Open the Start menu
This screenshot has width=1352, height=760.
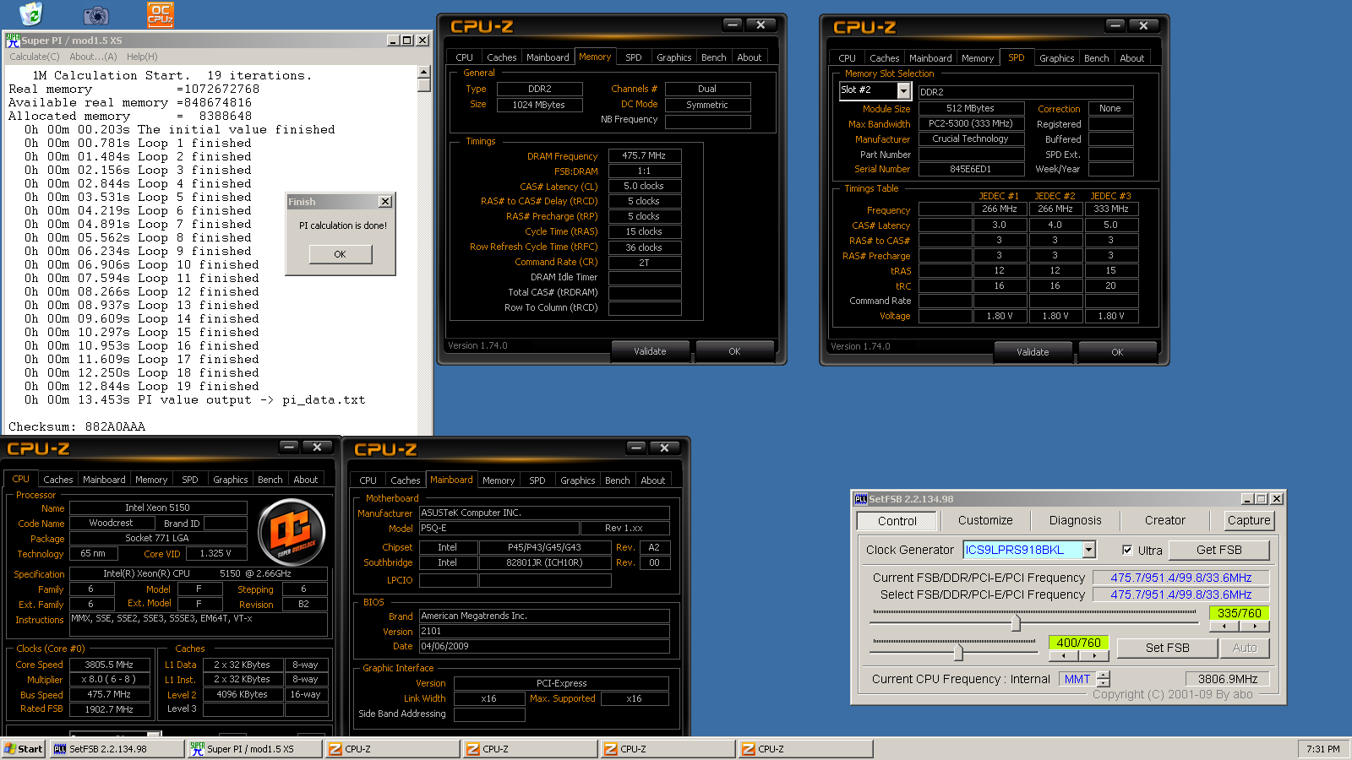pyautogui.click(x=23, y=749)
